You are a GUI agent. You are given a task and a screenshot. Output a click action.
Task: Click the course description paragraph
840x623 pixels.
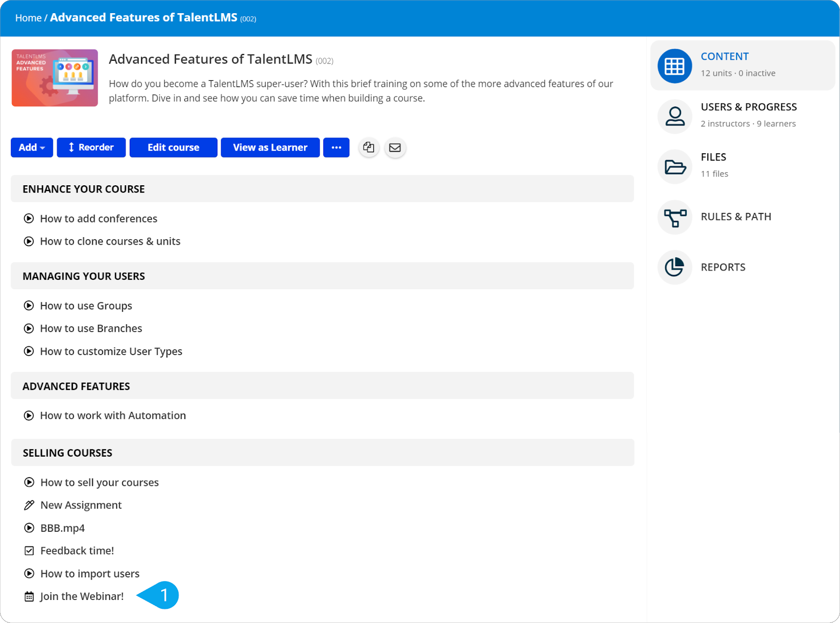click(361, 91)
